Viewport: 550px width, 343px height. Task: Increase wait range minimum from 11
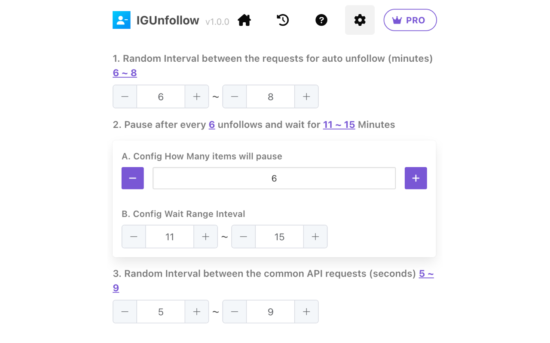pos(205,236)
